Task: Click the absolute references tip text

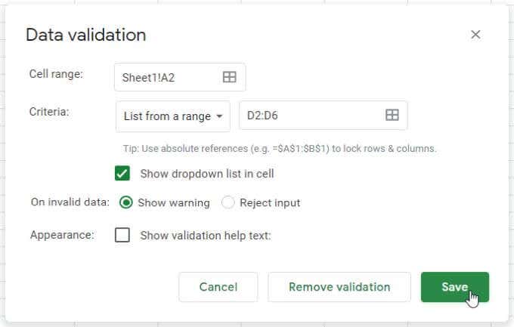Action: point(280,148)
